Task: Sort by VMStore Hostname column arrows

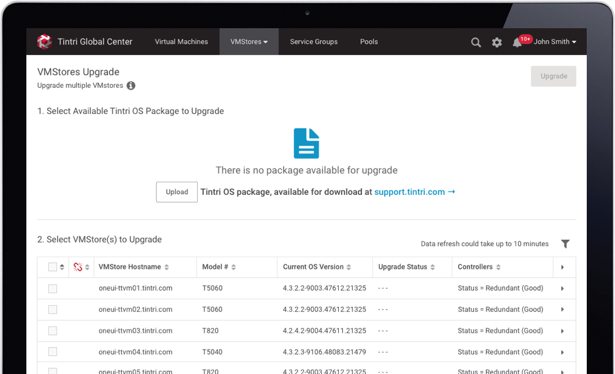Action: pos(167,267)
